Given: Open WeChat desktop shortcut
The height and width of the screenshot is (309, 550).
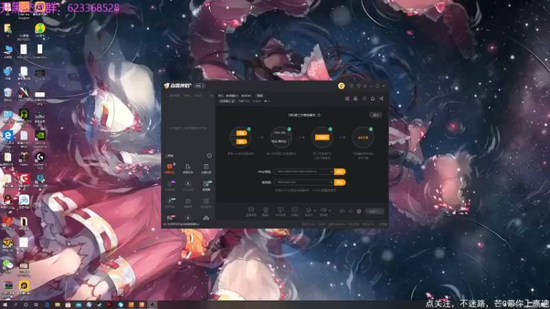Looking at the screenshot, I should point(8,266).
